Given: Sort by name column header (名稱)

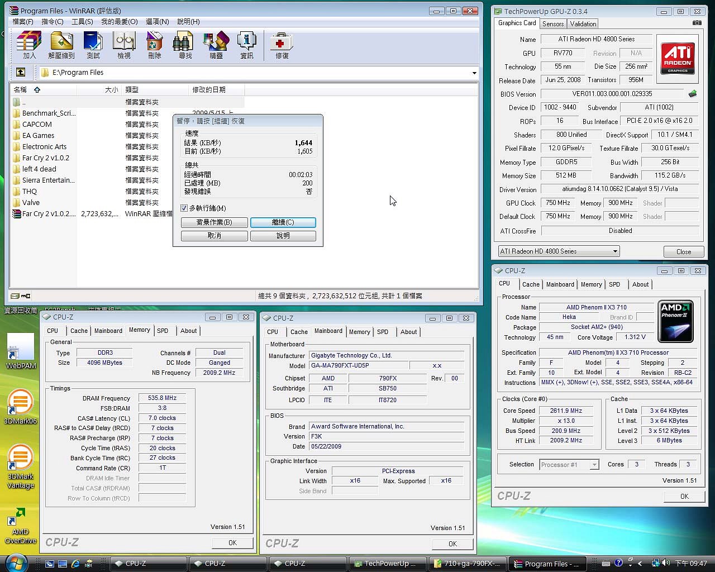Looking at the screenshot, I should pos(44,89).
